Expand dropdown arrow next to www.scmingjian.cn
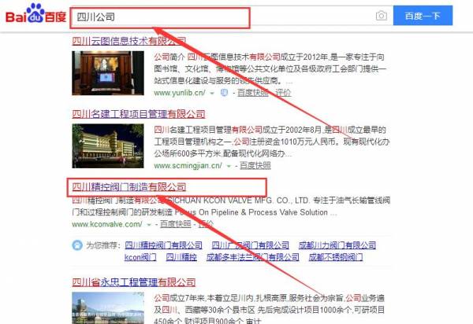The width and height of the screenshot is (473, 324). [x=229, y=166]
